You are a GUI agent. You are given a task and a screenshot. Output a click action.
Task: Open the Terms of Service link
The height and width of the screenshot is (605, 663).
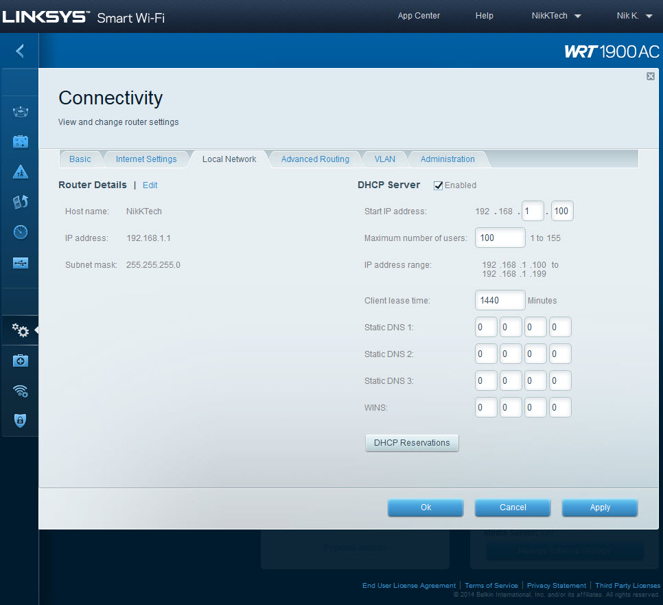[491, 586]
